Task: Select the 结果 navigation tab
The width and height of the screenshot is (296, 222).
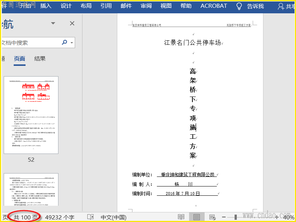Action: pos(40,59)
